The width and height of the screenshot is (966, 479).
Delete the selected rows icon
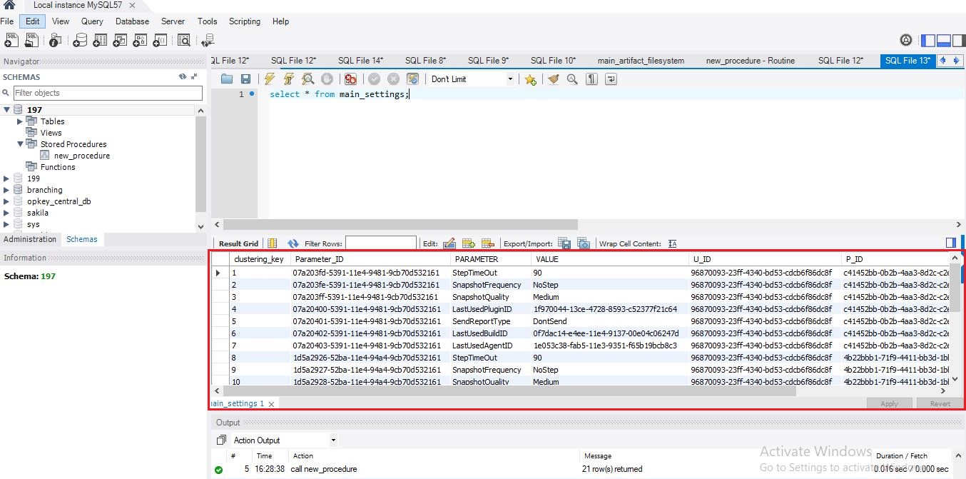coord(488,243)
